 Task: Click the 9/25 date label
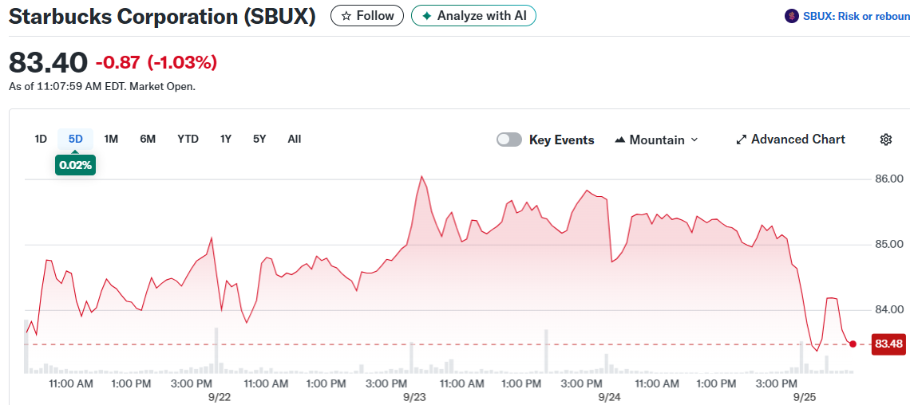pyautogui.click(x=805, y=398)
